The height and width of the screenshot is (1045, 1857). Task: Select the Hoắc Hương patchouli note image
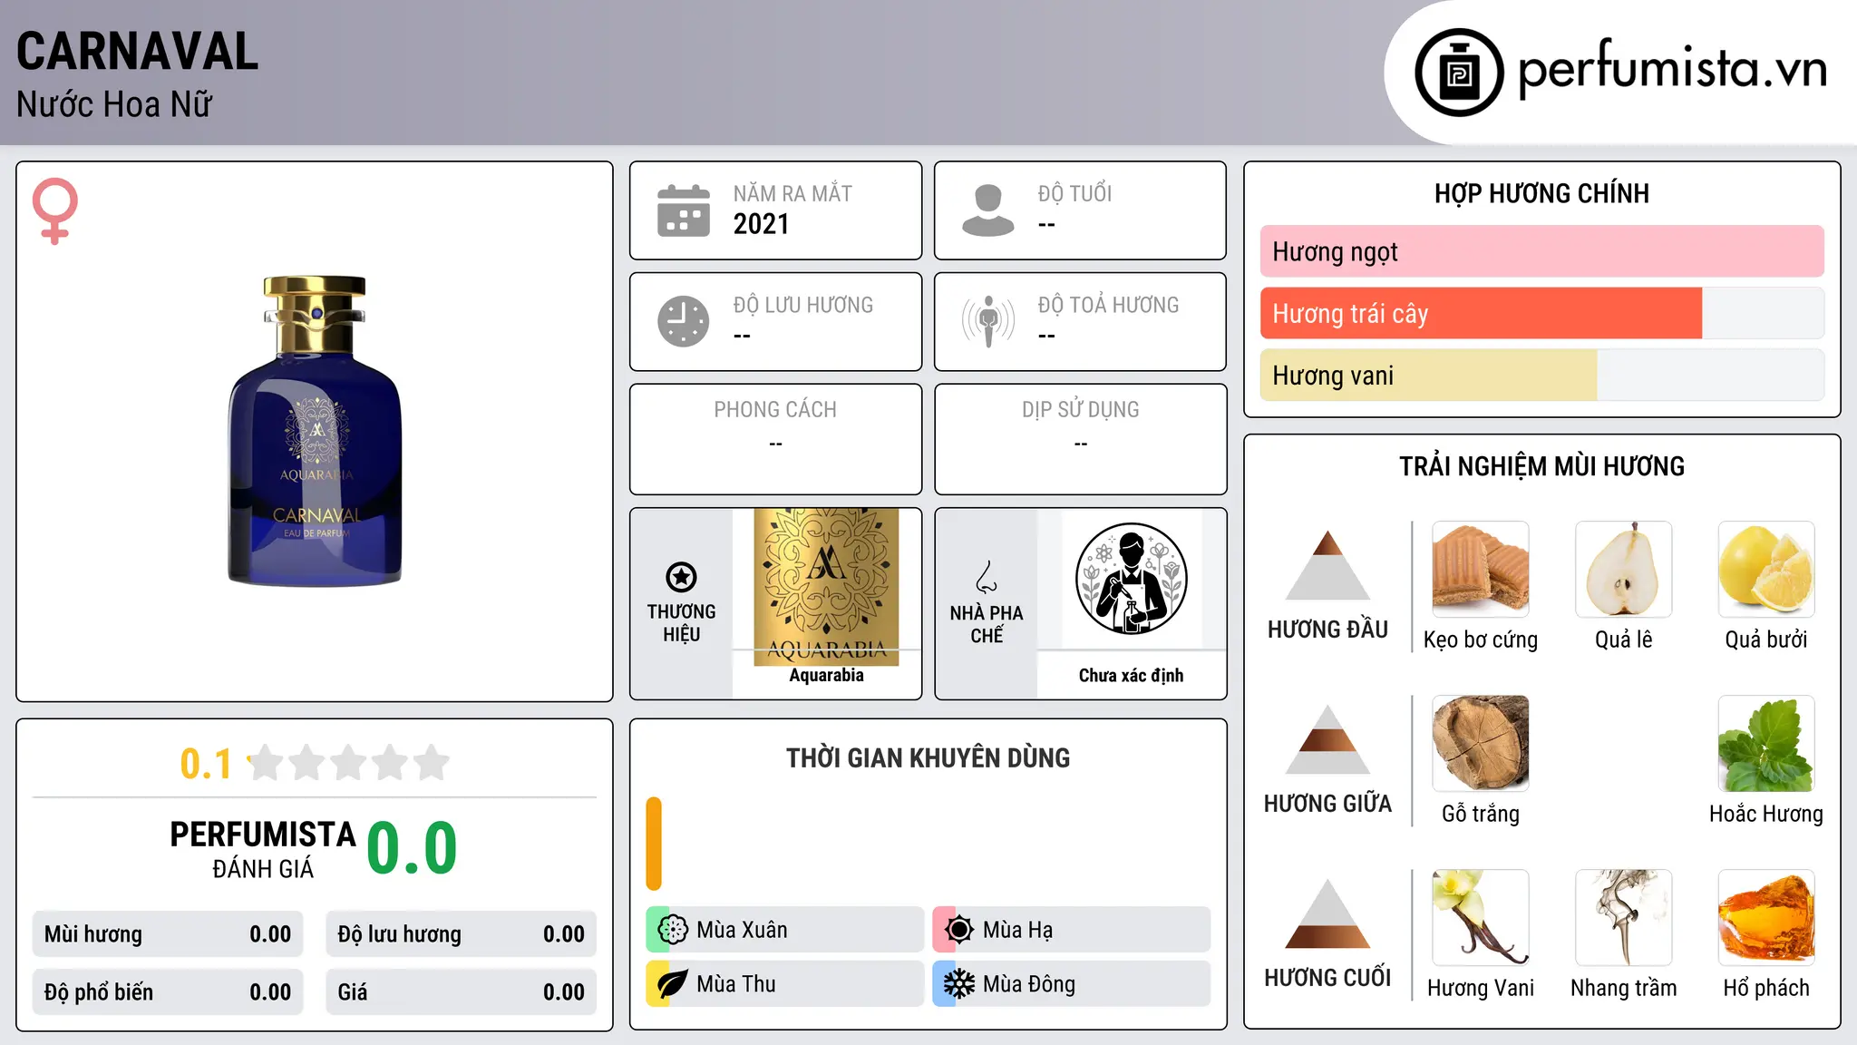pyautogui.click(x=1766, y=744)
